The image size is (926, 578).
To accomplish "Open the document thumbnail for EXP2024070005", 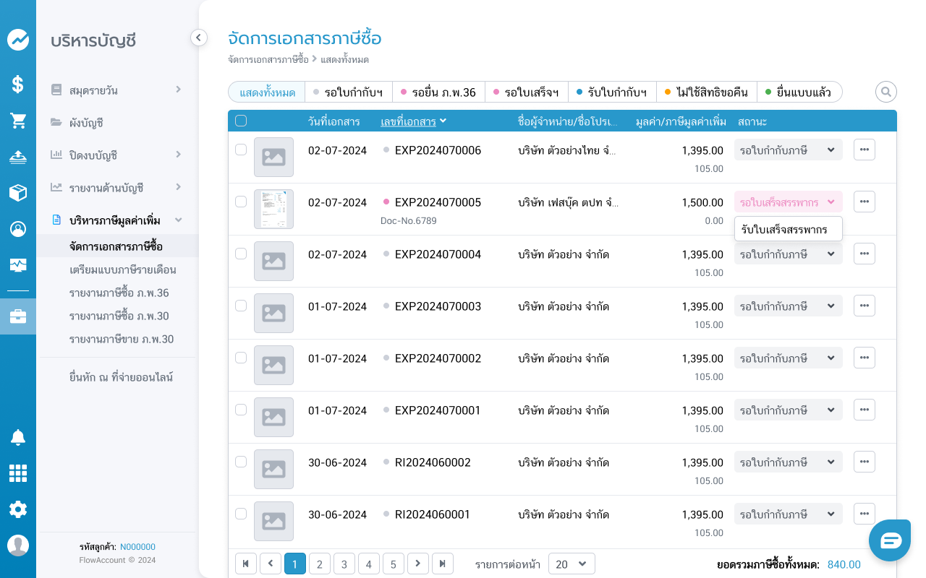I will pyautogui.click(x=273, y=209).
